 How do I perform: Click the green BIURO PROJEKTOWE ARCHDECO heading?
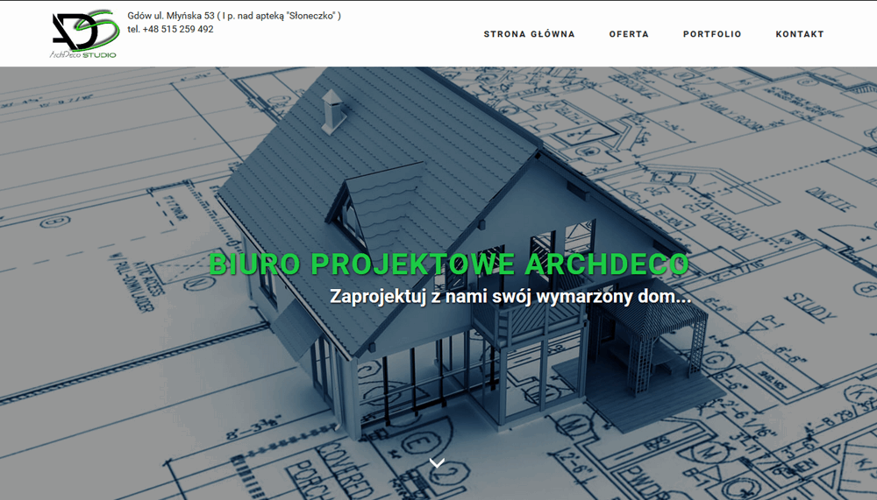pos(449,264)
